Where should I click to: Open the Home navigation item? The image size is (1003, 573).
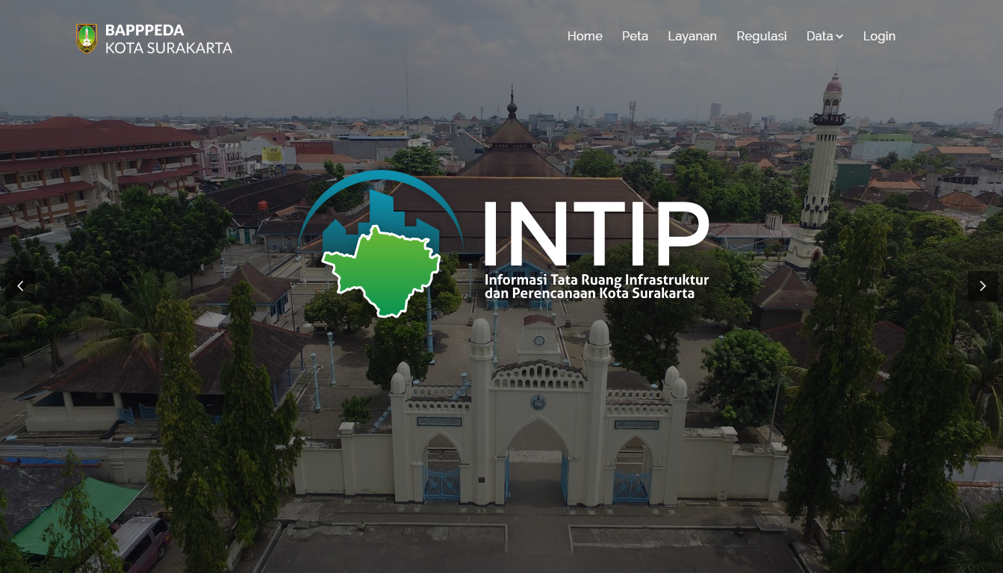tap(585, 36)
